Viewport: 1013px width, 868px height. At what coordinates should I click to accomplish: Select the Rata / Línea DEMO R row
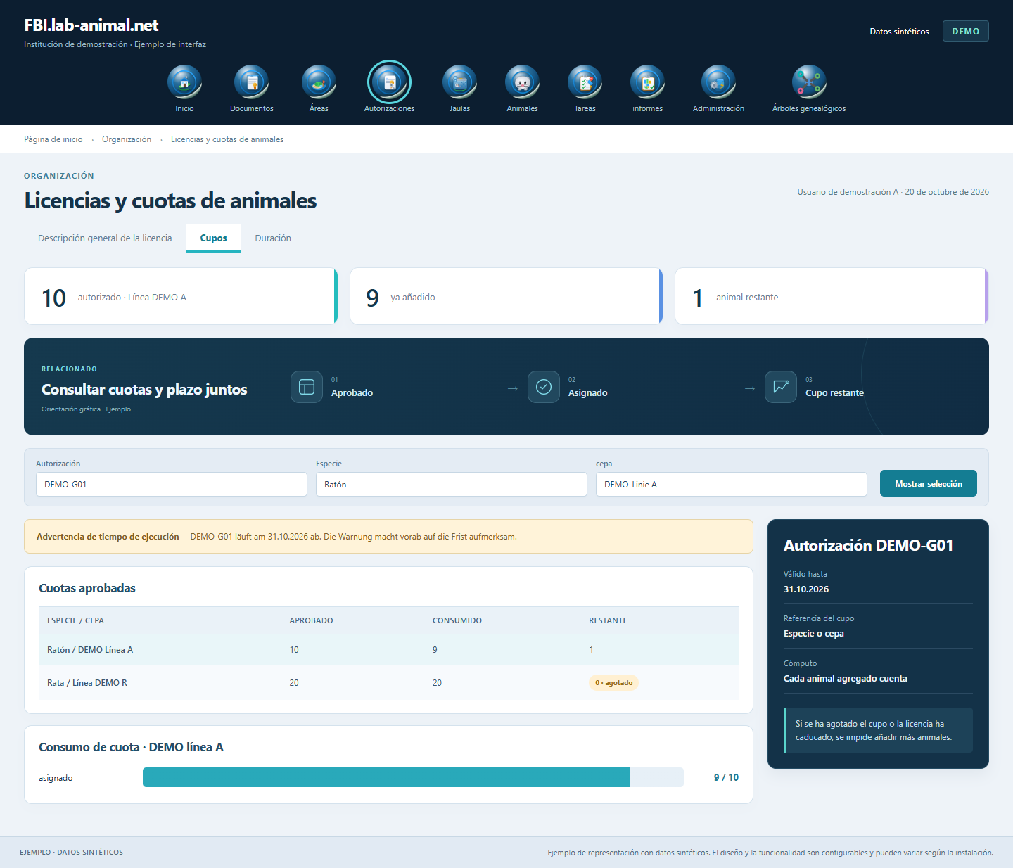tap(388, 682)
